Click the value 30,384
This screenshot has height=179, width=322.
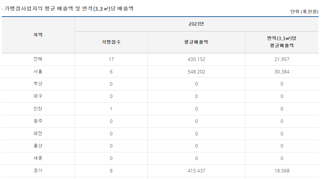tap(282, 72)
